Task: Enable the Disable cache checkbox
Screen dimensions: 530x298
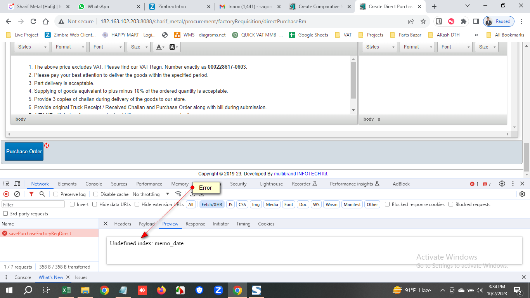Action: [x=96, y=194]
